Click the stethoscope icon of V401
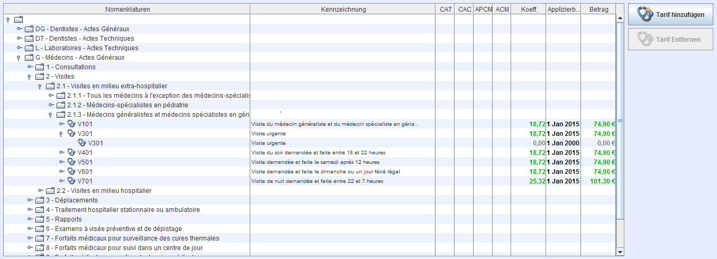 point(71,153)
